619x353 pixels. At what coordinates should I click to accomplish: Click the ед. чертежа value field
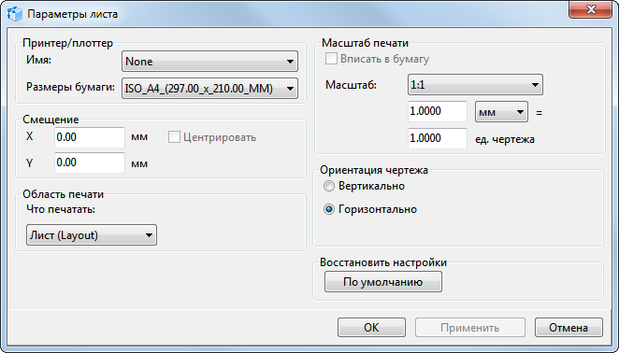pos(438,138)
